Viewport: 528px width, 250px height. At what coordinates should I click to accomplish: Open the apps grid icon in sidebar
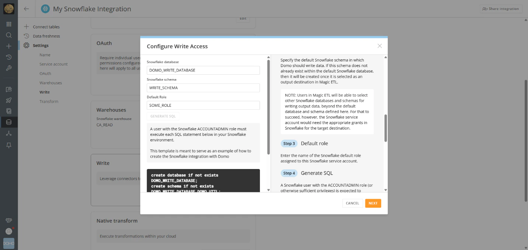9,24
